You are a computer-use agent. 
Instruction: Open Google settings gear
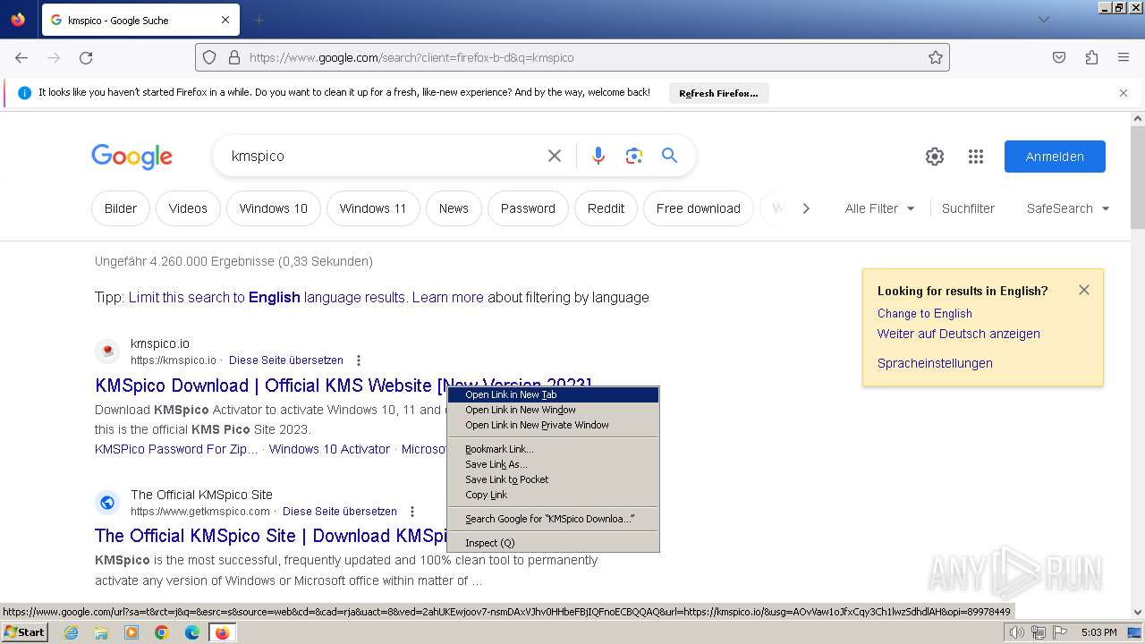click(x=935, y=157)
